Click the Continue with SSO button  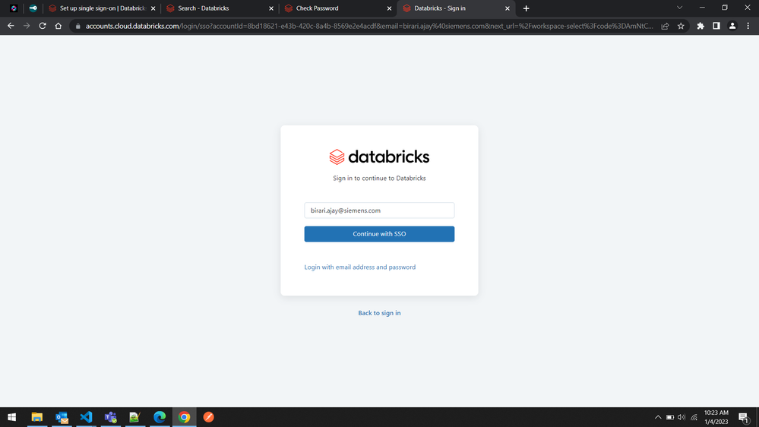(x=379, y=234)
